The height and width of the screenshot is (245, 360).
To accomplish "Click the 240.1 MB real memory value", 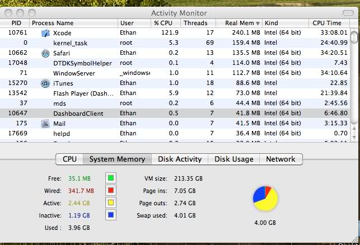I will 246,32.
